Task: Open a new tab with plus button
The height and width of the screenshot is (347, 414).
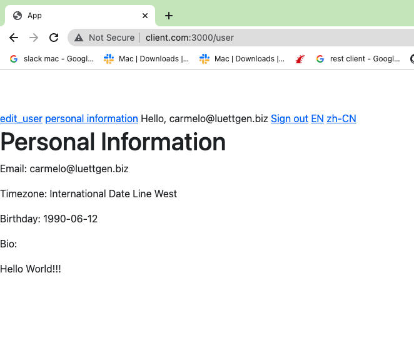Action: tap(169, 16)
